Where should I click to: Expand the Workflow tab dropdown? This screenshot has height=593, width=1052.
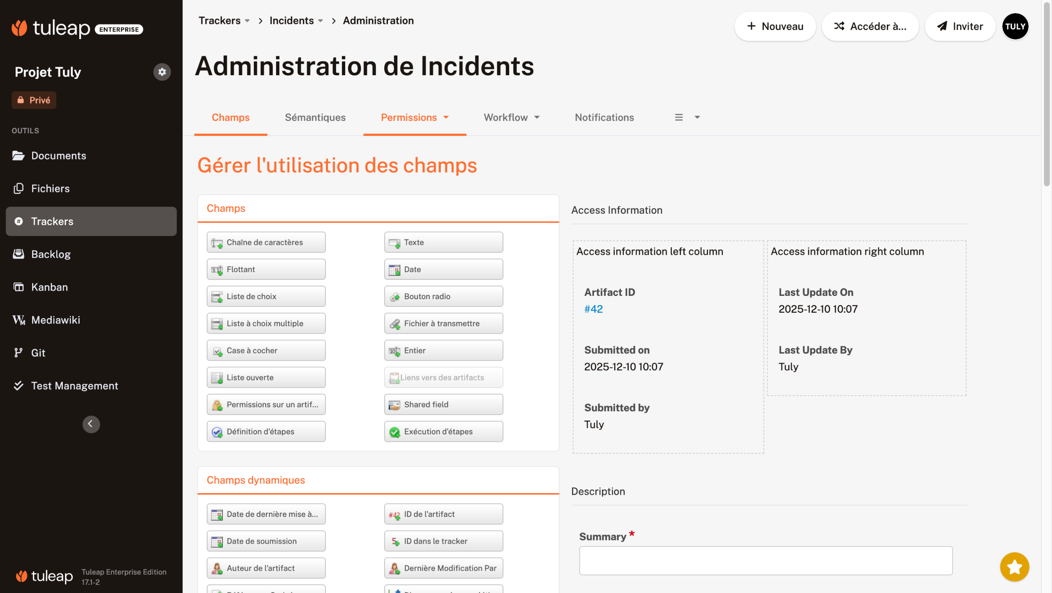(537, 118)
